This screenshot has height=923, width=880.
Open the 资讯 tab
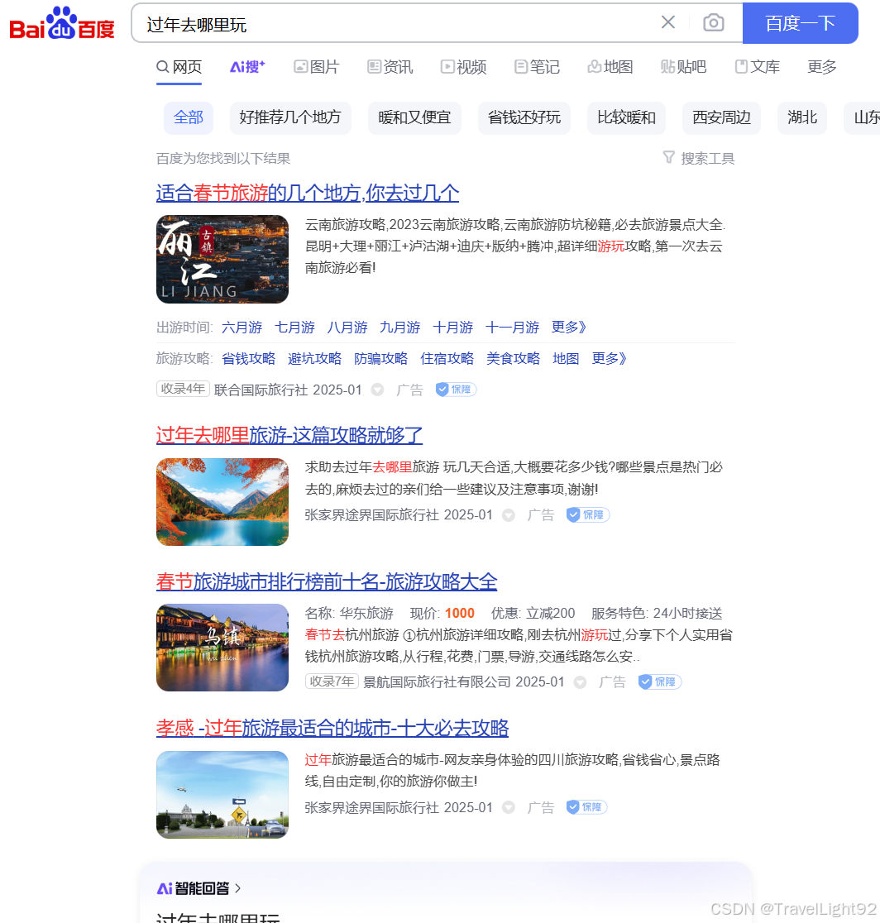click(x=390, y=67)
